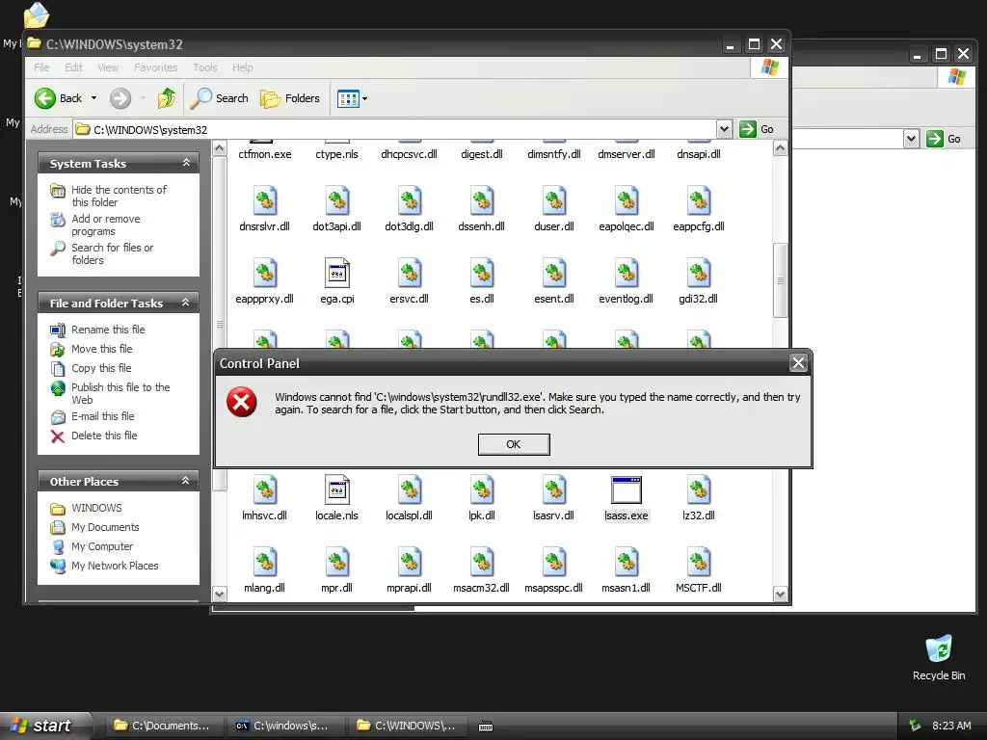Click the file list scroll up arrow
This screenshot has width=987, height=740.
coord(780,148)
